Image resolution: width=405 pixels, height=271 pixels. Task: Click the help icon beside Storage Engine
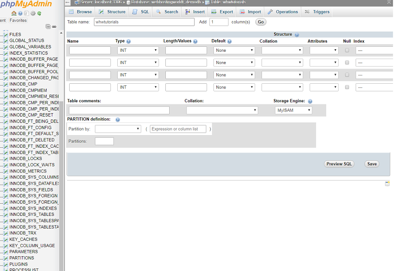[x=310, y=101]
